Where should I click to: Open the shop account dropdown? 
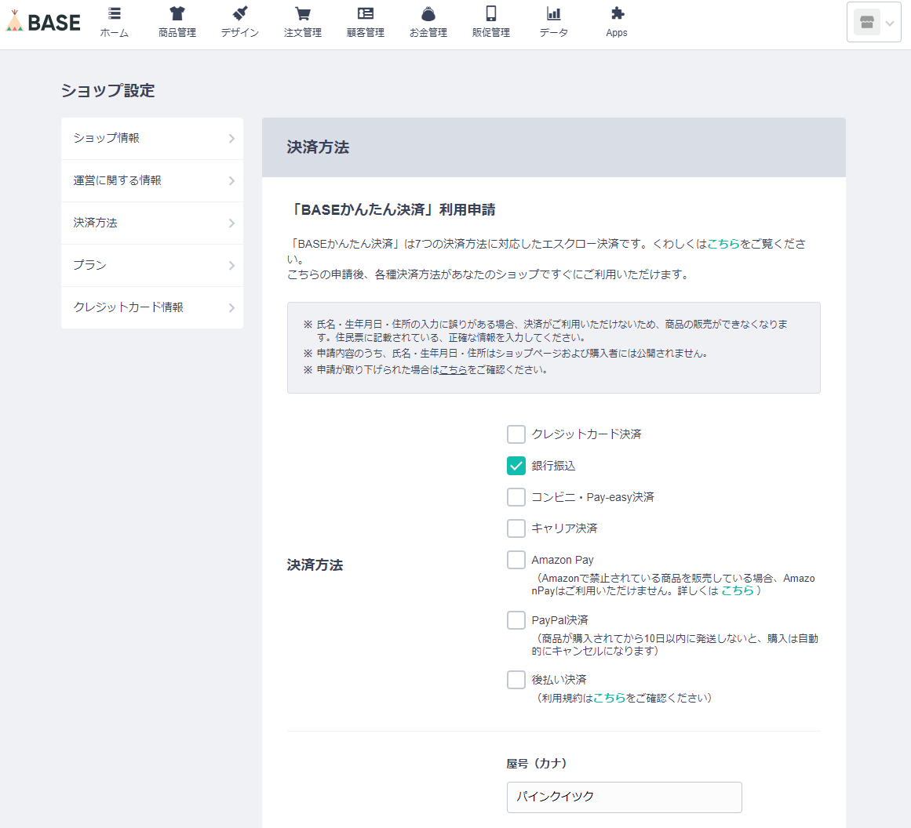874,23
